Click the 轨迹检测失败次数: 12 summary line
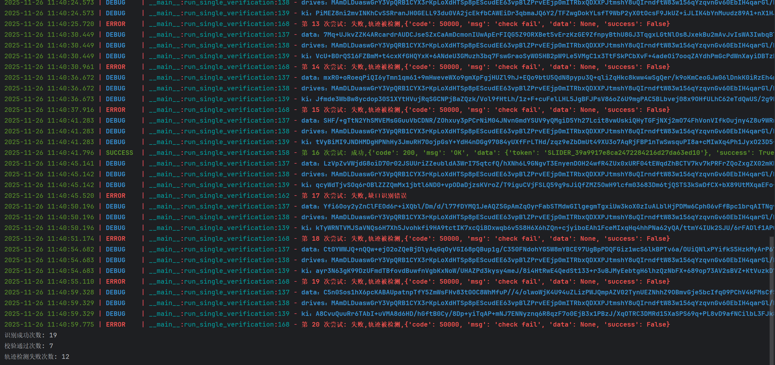Screen dimensions: 775x365 pos(37,357)
